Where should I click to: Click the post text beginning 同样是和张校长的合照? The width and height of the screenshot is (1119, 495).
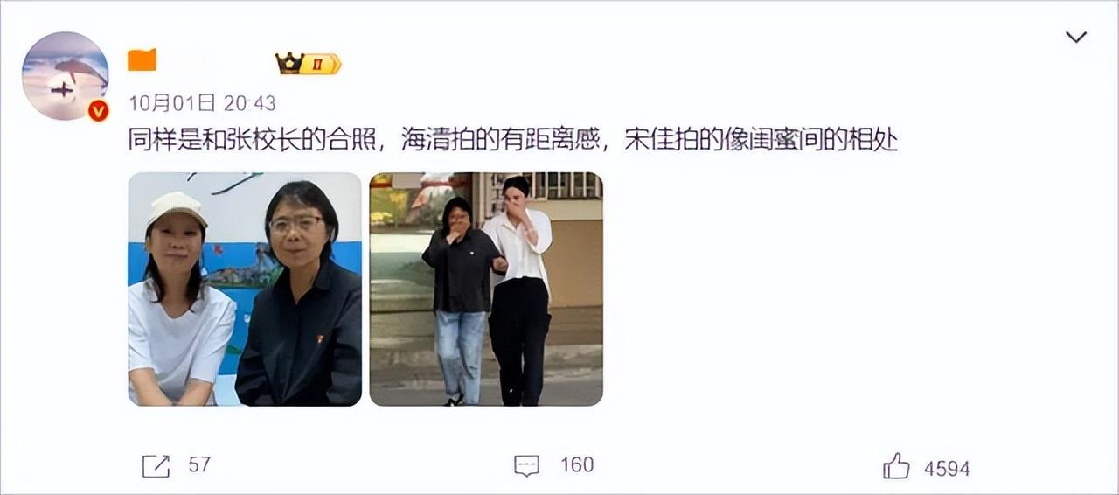coord(513,140)
